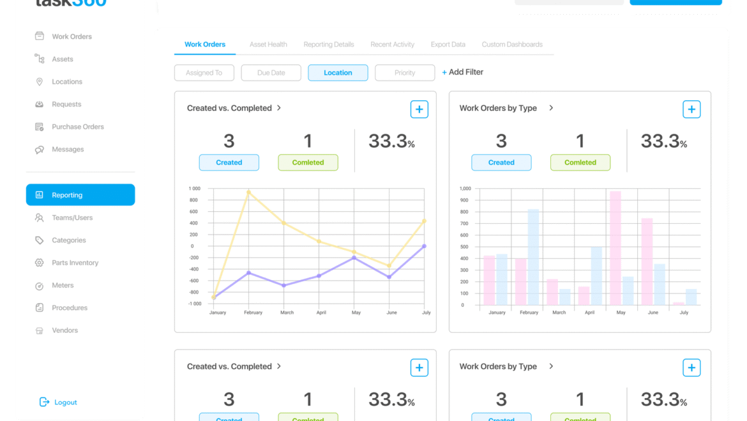
Task: Click the May pink bar in bar chart
Action: pos(615,248)
